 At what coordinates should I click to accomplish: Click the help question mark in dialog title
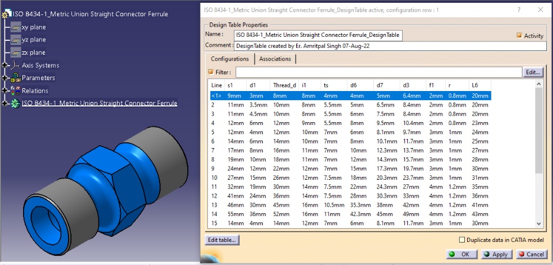point(519,10)
